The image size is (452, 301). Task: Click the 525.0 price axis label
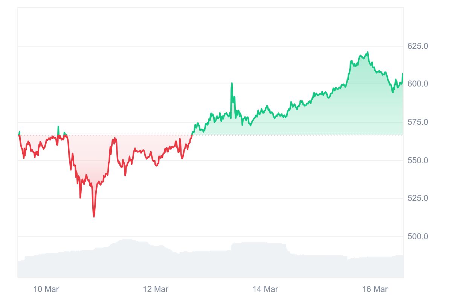[x=418, y=198]
